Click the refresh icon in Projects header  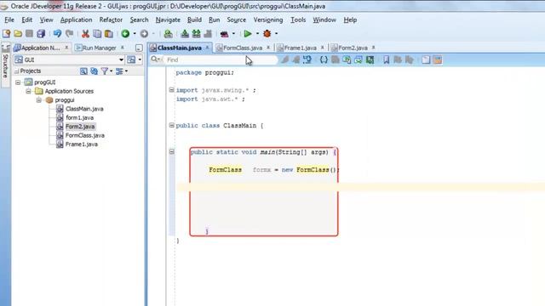tap(94, 71)
